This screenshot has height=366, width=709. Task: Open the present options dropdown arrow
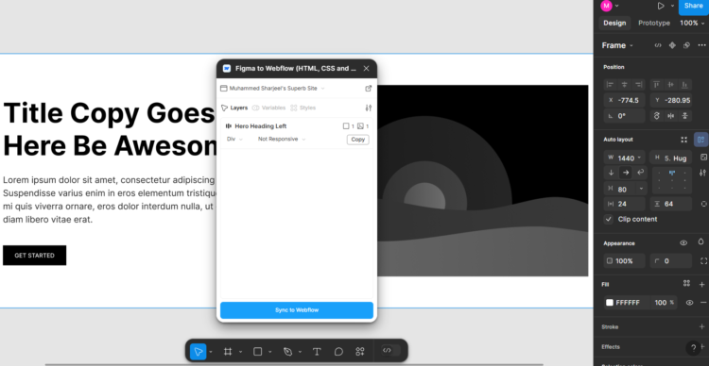pos(672,6)
